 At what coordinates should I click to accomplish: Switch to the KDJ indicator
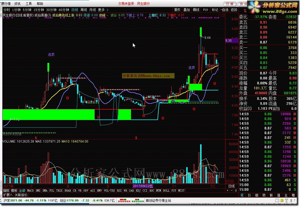point(138,190)
